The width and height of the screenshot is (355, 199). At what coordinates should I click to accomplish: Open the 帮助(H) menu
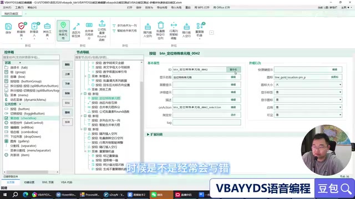[x=32, y=7]
